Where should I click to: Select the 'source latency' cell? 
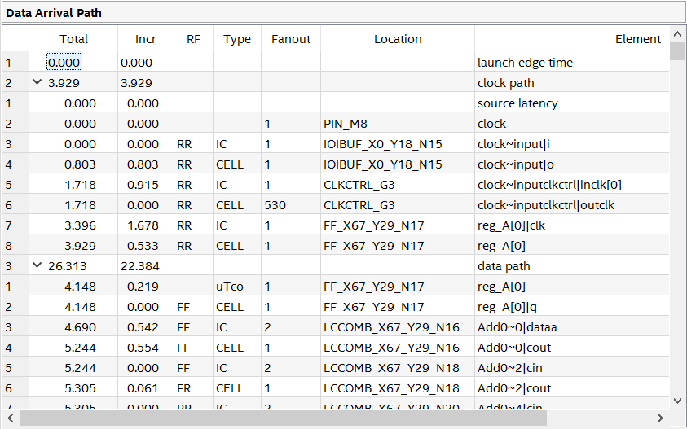tap(572, 103)
